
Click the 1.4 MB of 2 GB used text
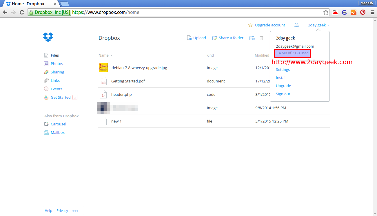pos(292,53)
